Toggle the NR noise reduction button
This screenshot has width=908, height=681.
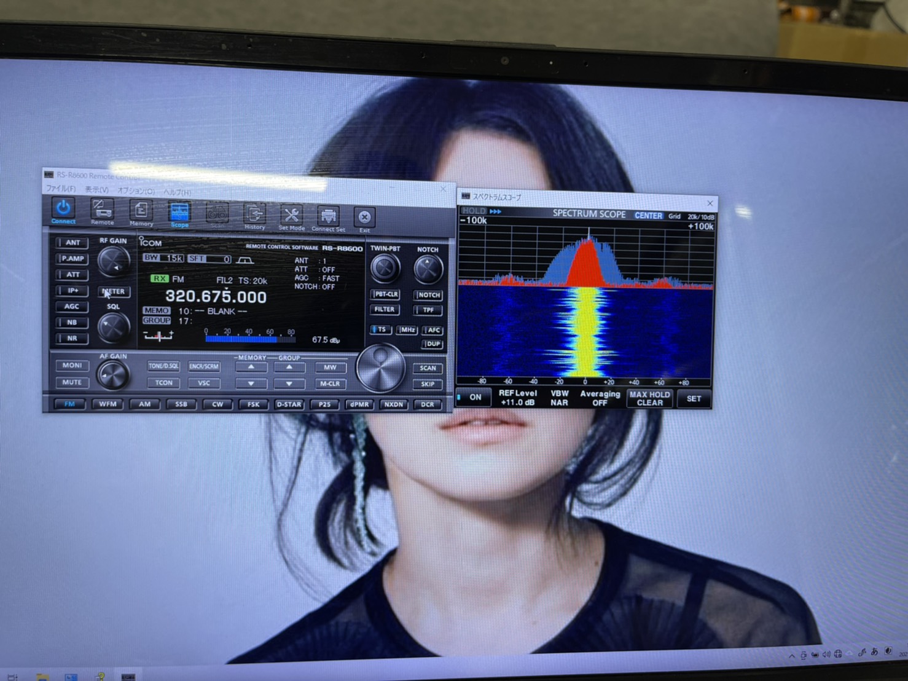coord(72,338)
